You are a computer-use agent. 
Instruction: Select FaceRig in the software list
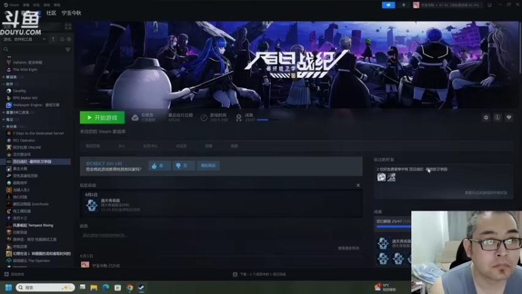point(20,91)
